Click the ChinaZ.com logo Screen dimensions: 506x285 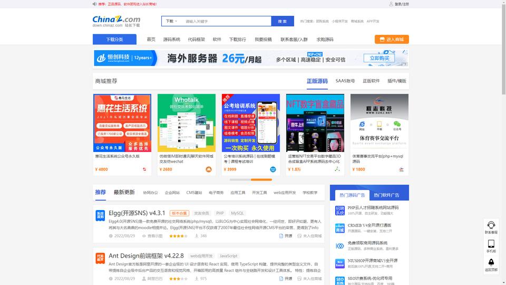tap(116, 21)
